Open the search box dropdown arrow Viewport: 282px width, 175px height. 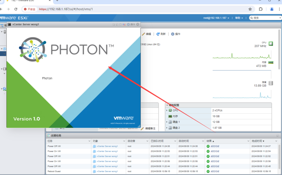(x=280, y=18)
